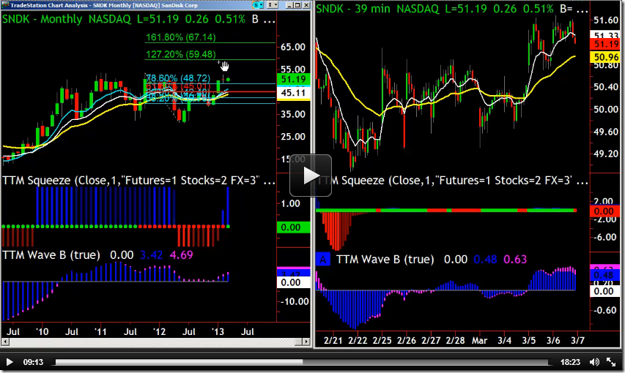Click the TradeStation app icon in title bar
The width and height of the screenshot is (625, 373).
(5, 5)
